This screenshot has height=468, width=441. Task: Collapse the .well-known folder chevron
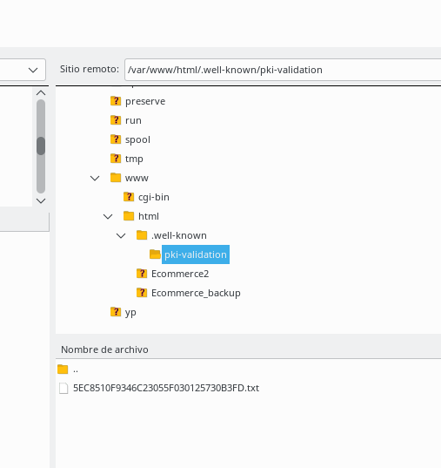coord(121,236)
